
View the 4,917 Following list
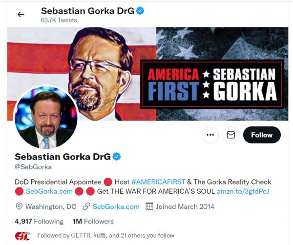coord(39,221)
